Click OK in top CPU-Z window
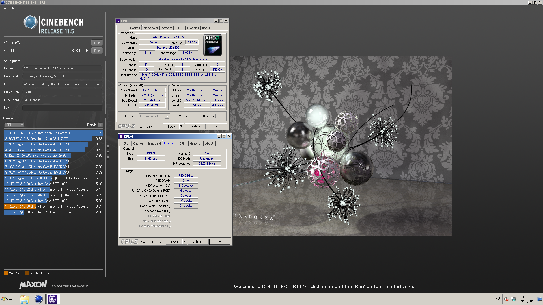The width and height of the screenshot is (543, 305). [216, 127]
